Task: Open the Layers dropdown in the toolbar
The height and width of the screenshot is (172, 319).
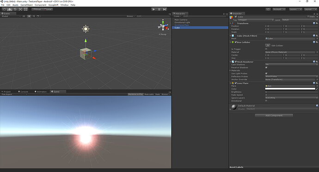Action: click(x=295, y=9)
